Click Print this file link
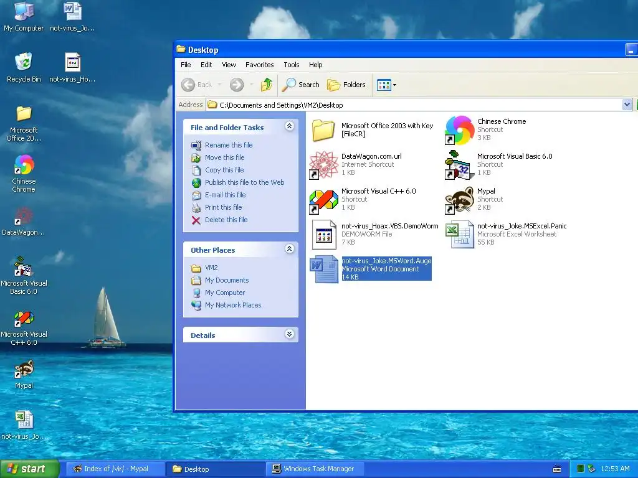This screenshot has height=478, width=638. click(224, 207)
